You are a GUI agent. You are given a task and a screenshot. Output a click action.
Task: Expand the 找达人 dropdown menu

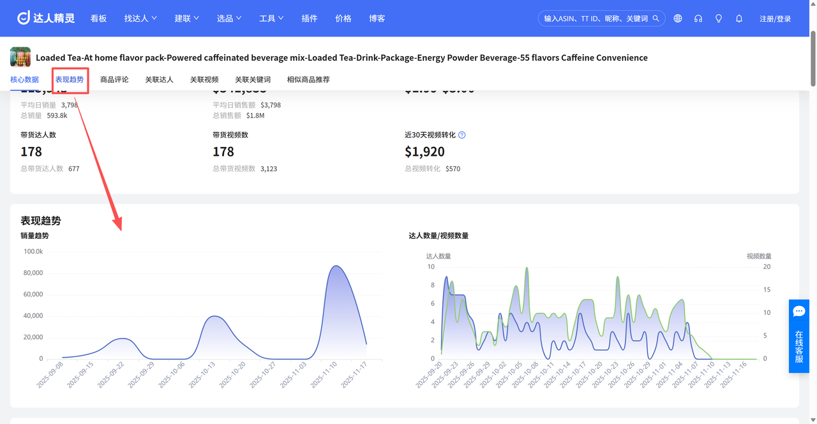[x=140, y=19]
